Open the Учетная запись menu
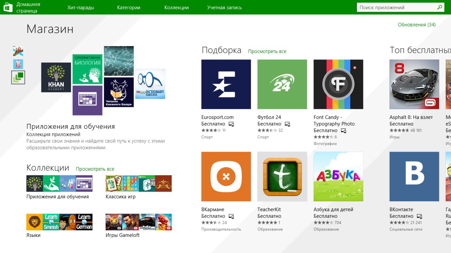This screenshot has width=451, height=253. pyautogui.click(x=224, y=7)
